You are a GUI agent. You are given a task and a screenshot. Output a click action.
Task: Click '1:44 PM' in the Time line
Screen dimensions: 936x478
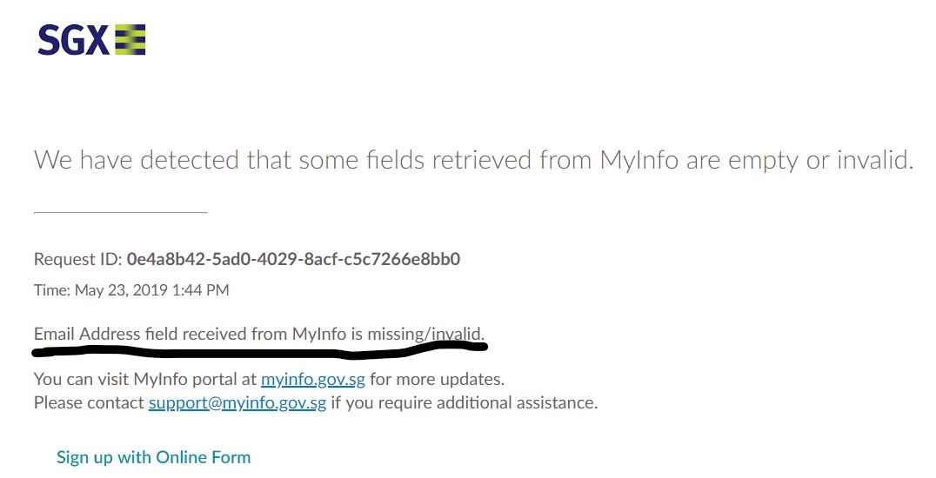click(200, 290)
